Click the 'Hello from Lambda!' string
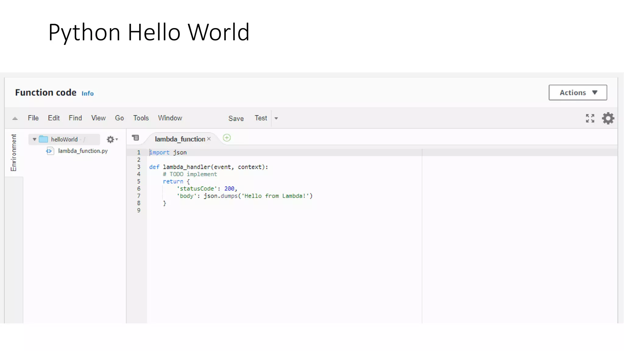Viewport: 624px width, 351px height. pos(275,196)
